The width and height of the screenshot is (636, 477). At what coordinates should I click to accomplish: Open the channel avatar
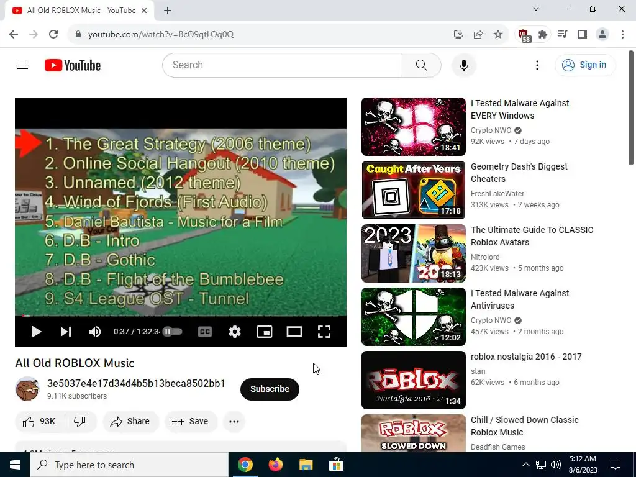[x=27, y=389]
